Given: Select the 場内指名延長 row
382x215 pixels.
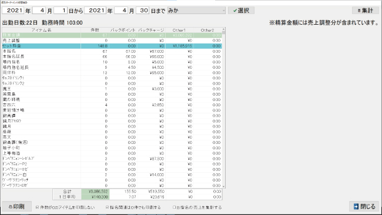Looking at the screenshot, I should pyautogui.click(x=112, y=68).
